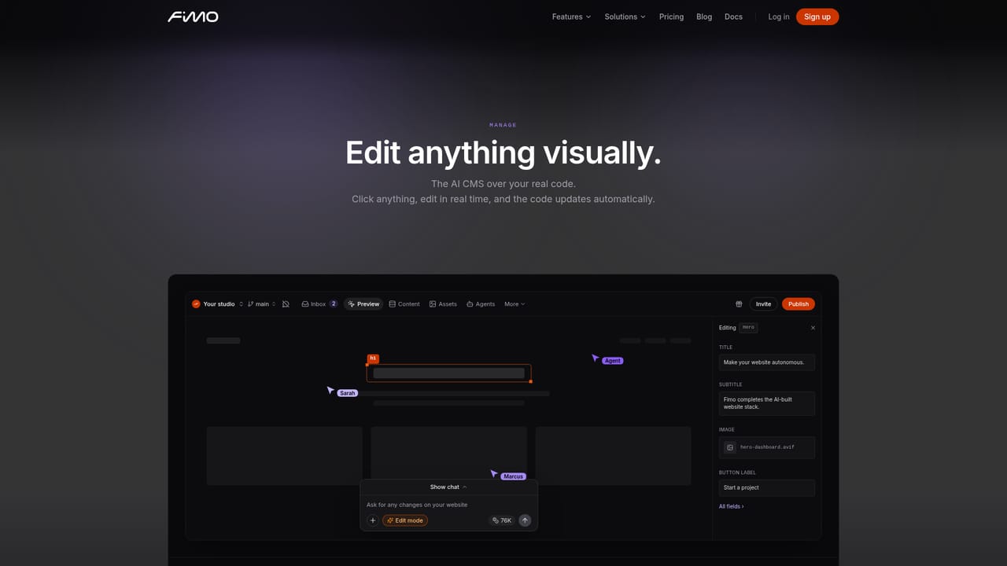Click the Invite button
1007x566 pixels.
coord(763,304)
